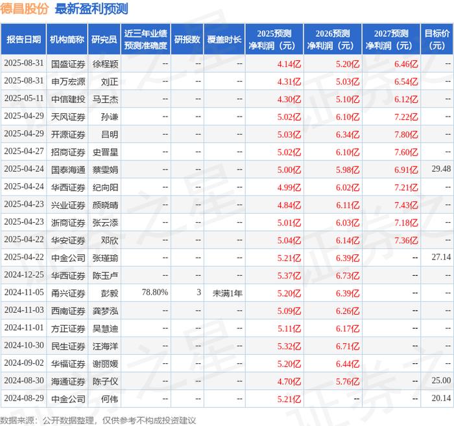Click the 27.14 target price

point(441,257)
